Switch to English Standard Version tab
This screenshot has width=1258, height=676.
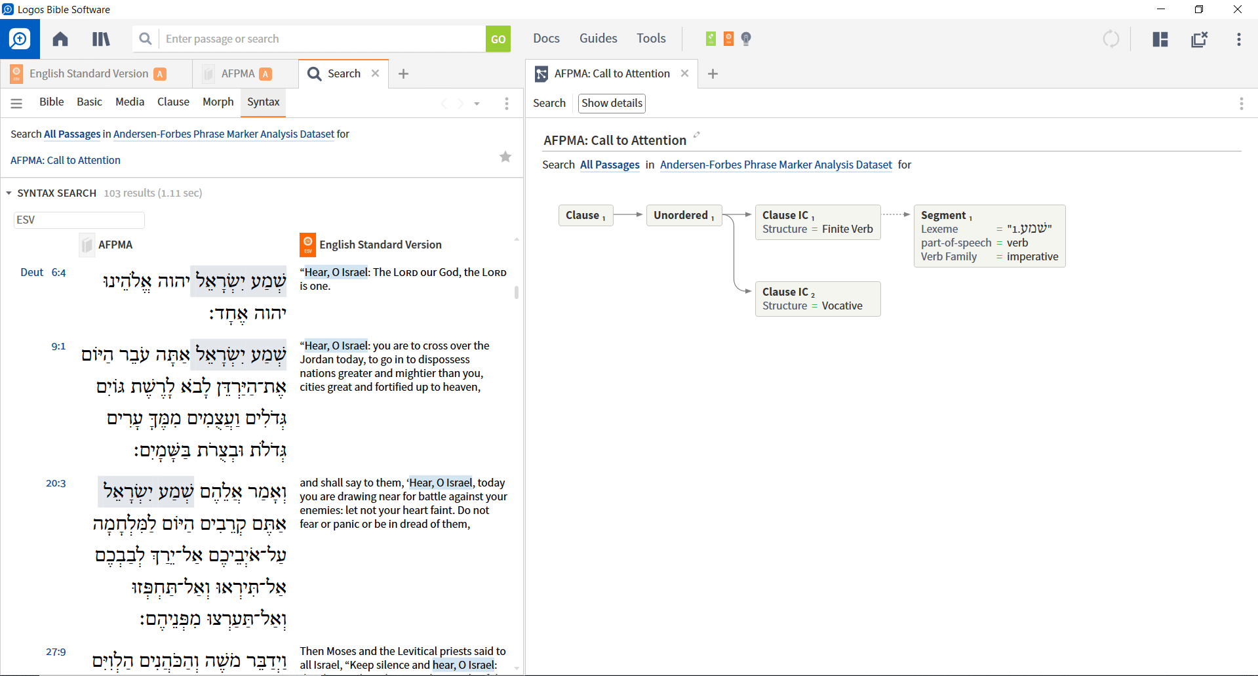pyautogui.click(x=97, y=73)
